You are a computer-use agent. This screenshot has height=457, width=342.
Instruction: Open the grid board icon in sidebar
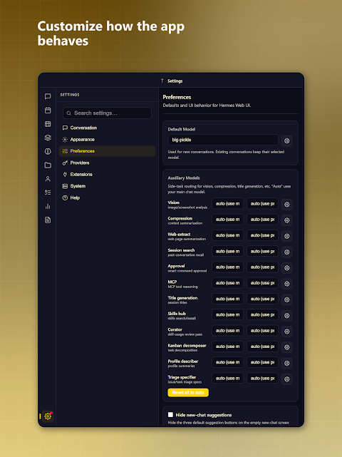click(x=48, y=124)
